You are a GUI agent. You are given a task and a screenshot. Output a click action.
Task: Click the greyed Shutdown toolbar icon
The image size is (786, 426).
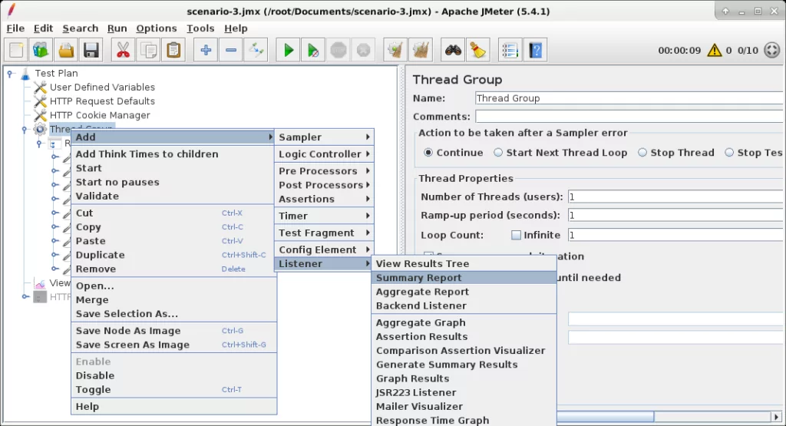pos(363,50)
